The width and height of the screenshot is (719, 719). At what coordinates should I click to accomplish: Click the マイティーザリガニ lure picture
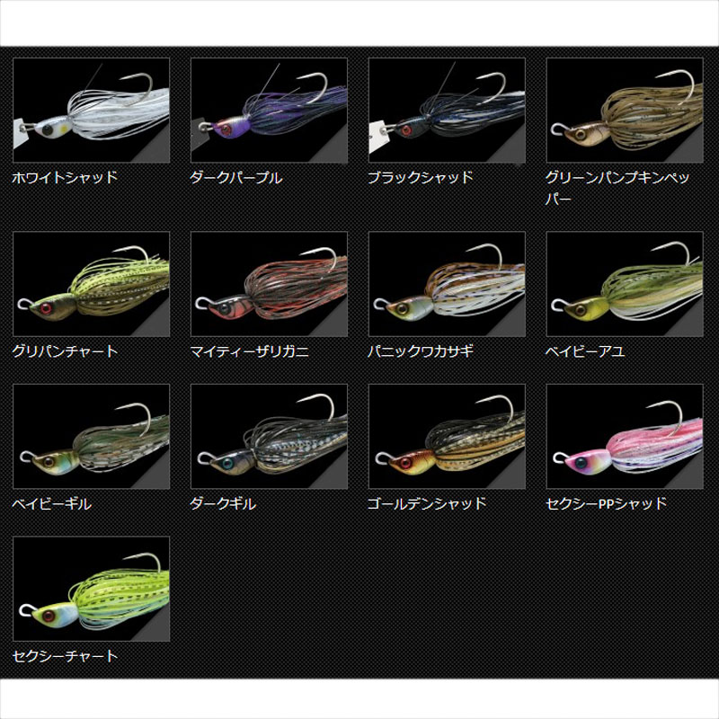[269, 284]
